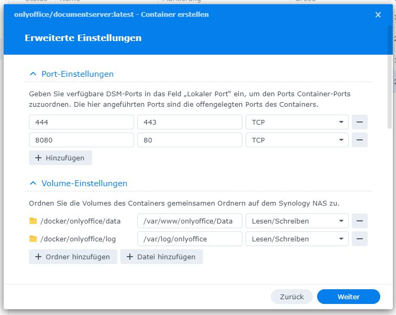Focus the container port field containing 443
396x315 pixels.
click(x=190, y=122)
